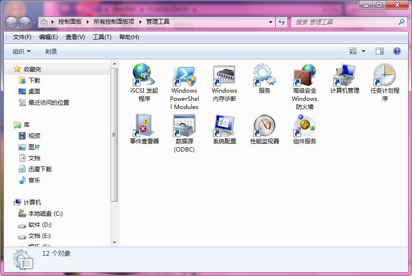The image size is (412, 276).
Task: Change view using the view icon
Action: [x=353, y=51]
